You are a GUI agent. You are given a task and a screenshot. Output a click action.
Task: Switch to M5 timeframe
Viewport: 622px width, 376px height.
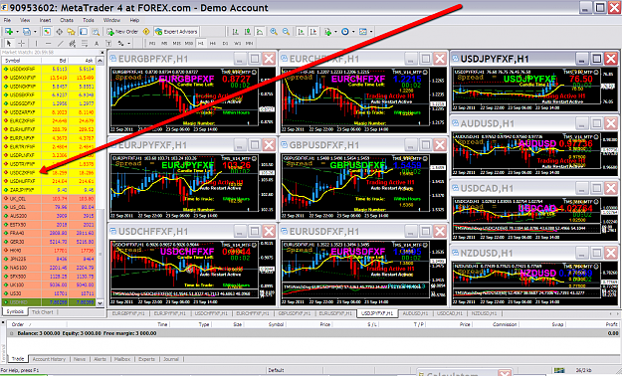(164, 43)
